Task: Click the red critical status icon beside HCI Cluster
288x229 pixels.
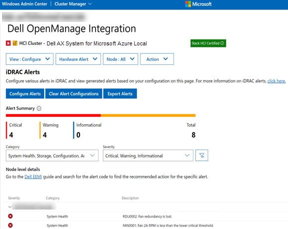Action: pos(8,43)
